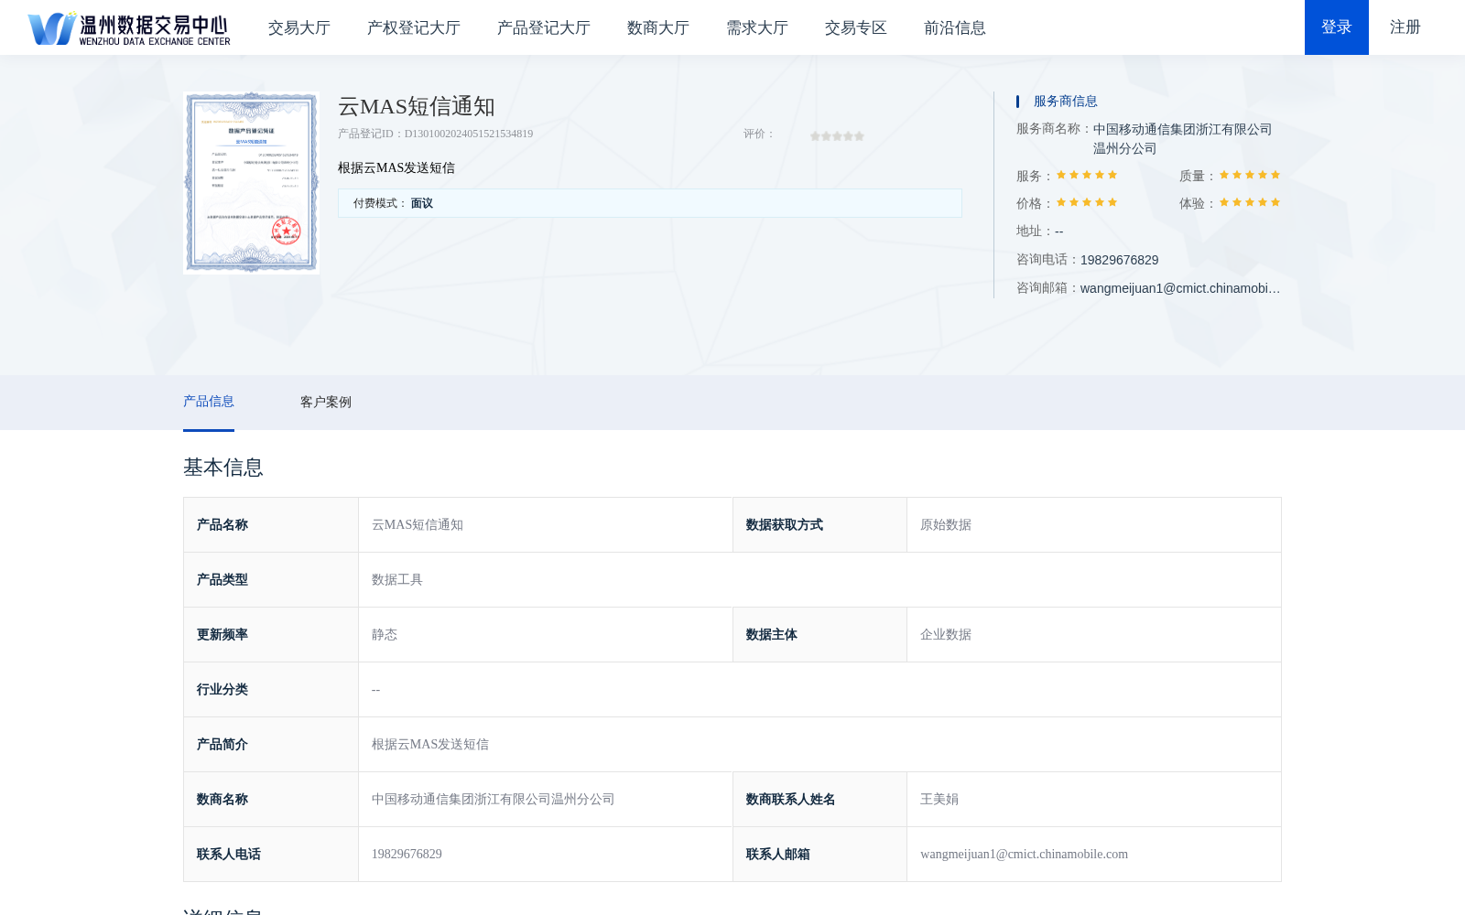The height and width of the screenshot is (915, 1465).
Task: Click the 服务 rating stars
Action: point(1087,175)
